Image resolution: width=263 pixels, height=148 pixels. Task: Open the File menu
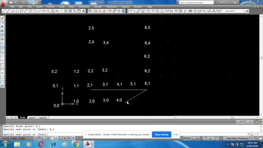coord(12,7)
